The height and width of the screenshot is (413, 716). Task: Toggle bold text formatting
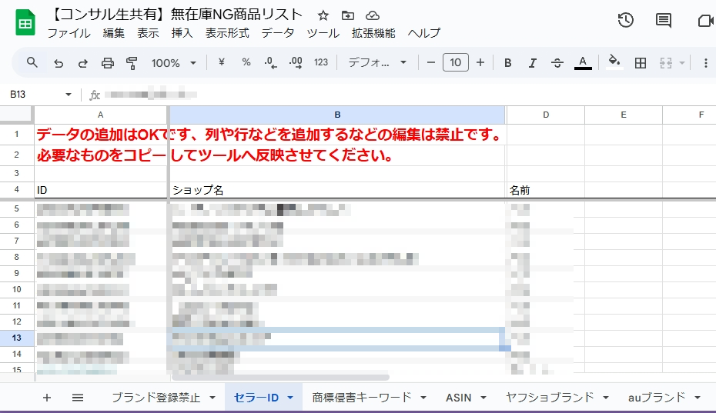(508, 63)
